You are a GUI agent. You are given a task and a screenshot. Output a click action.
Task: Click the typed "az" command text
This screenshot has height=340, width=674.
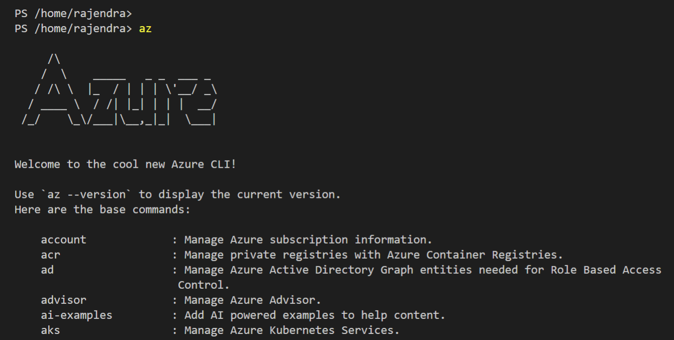pos(145,29)
